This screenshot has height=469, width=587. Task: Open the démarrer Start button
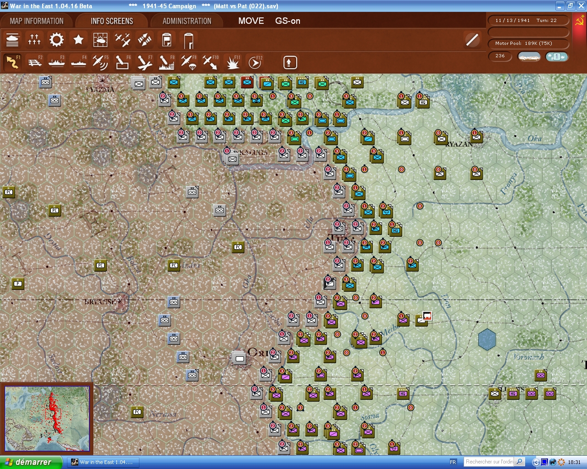pos(30,462)
